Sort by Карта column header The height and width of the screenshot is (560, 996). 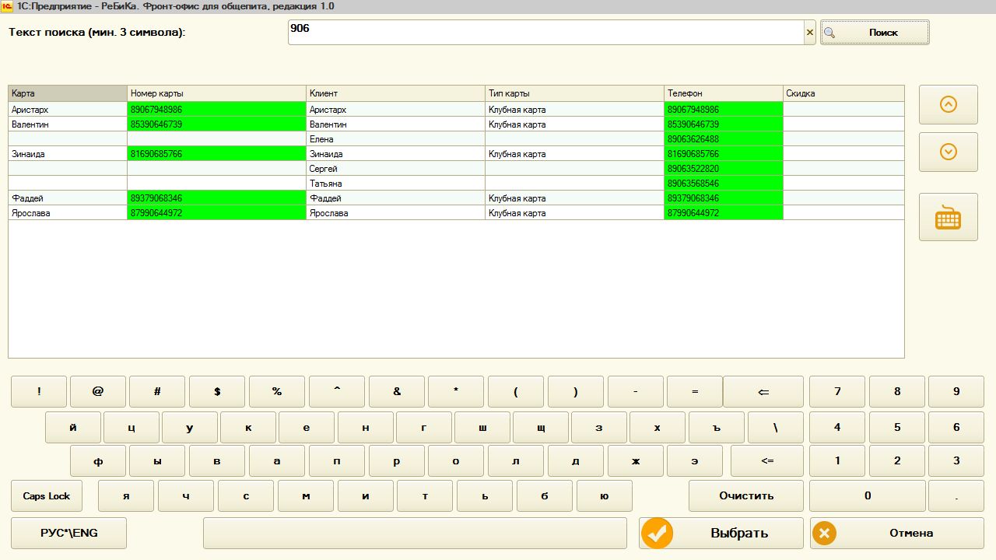point(68,93)
